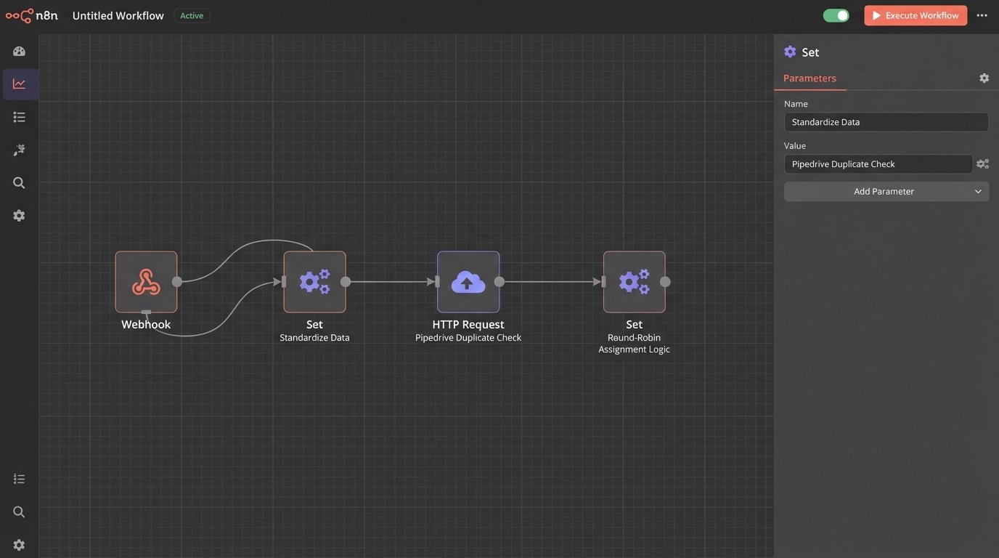Viewport: 999px width, 558px height.
Task: Click the Execute Workflow button
Action: click(x=915, y=15)
